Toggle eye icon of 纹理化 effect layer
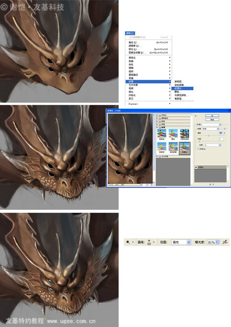This screenshot has height=327, width=231. 196,167
